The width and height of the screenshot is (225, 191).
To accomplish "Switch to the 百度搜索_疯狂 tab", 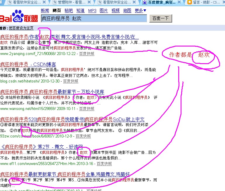I will pos(162,2).
